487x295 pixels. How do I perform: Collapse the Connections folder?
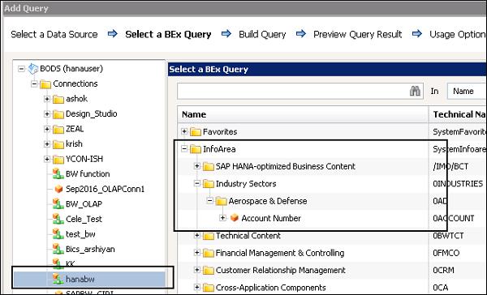point(34,83)
